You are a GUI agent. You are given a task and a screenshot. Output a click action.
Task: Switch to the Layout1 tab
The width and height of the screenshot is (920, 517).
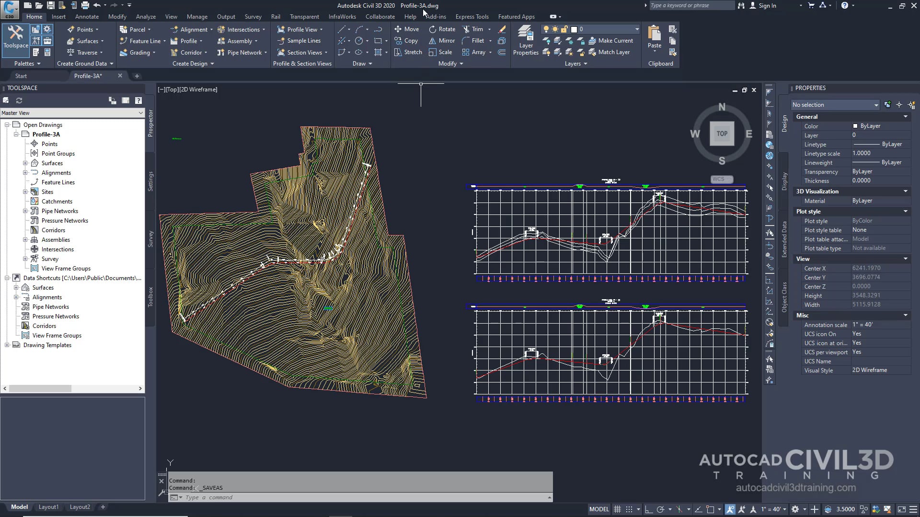coord(48,506)
